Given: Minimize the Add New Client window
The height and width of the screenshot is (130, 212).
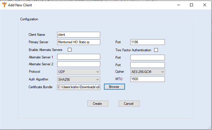Looking at the screenshot, I should 179,5.
